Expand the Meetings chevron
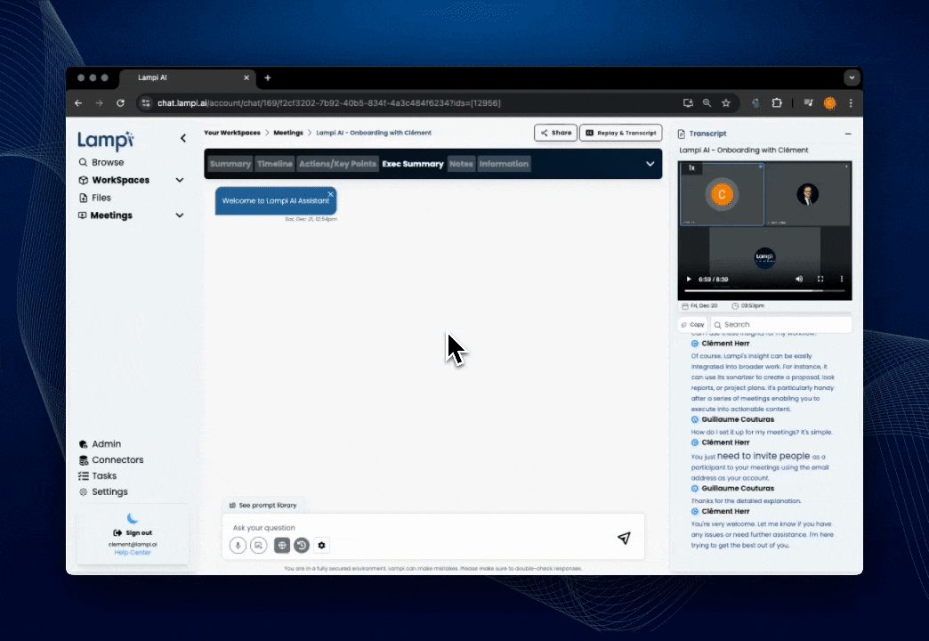This screenshot has height=641, width=929. click(x=180, y=215)
